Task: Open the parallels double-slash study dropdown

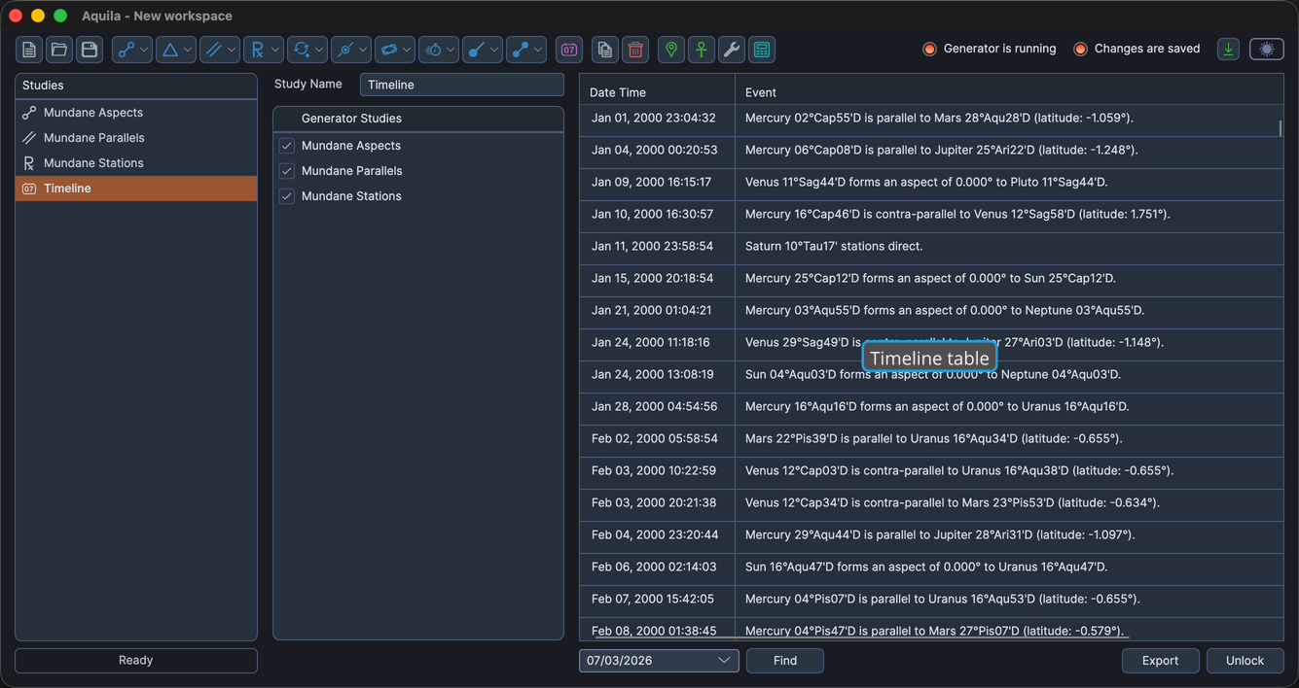Action: (x=220, y=50)
